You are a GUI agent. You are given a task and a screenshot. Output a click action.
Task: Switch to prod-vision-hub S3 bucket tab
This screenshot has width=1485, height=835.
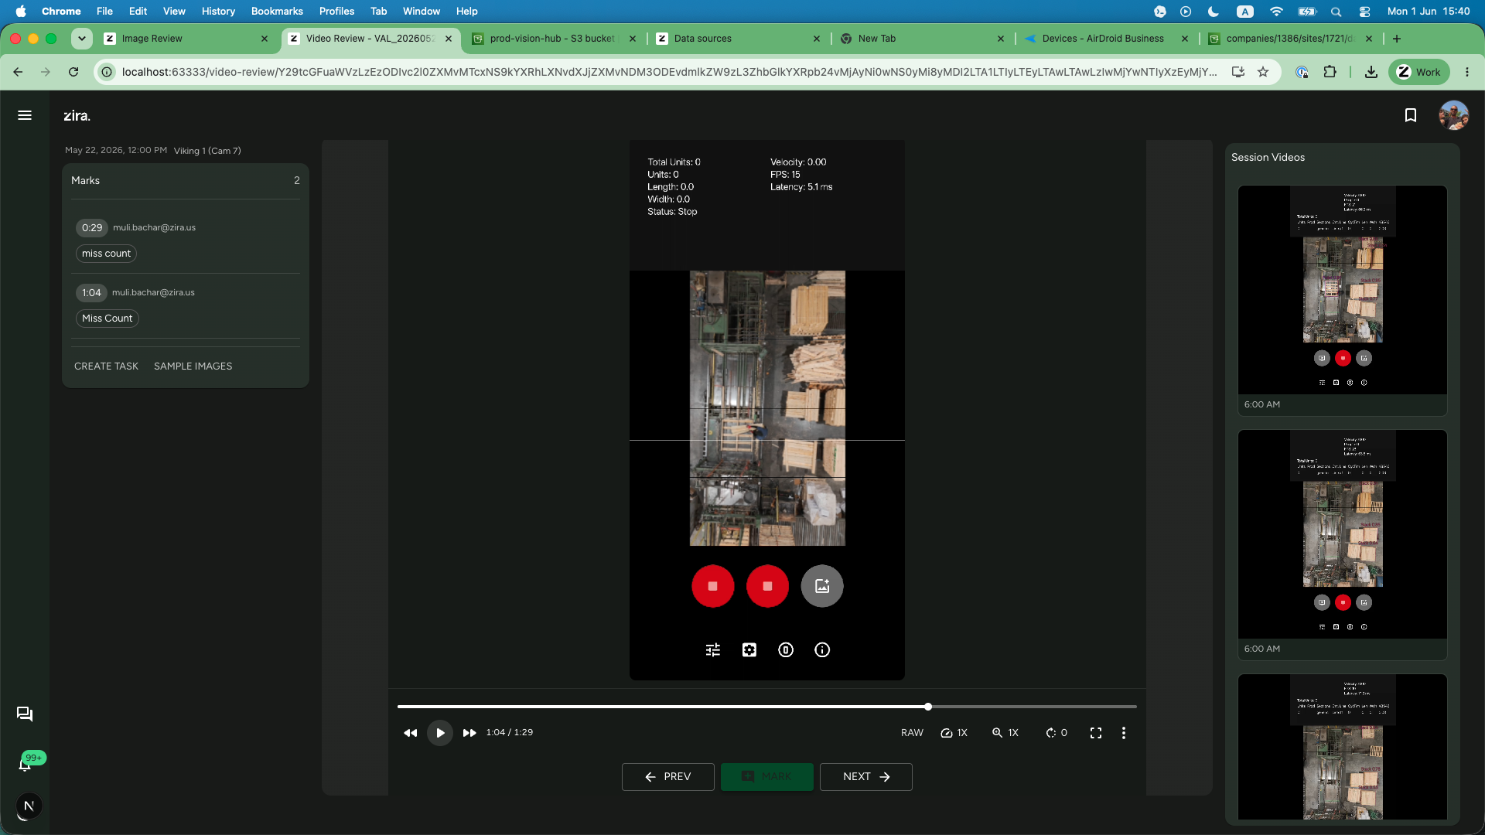coord(555,39)
